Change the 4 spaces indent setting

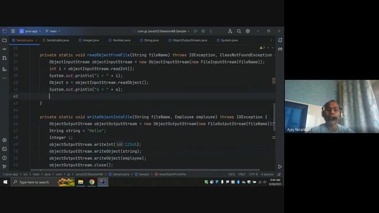[267, 175]
